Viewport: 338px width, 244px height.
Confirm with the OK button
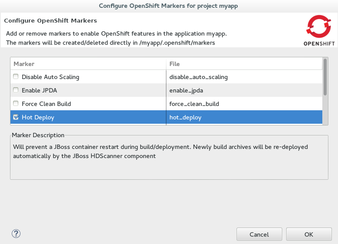point(309,234)
